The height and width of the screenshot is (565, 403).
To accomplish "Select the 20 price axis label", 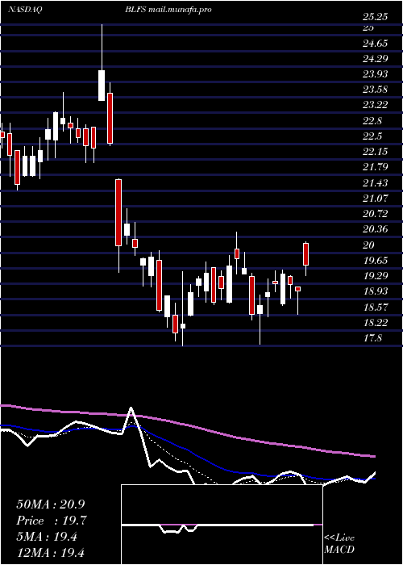I will 369,245.
